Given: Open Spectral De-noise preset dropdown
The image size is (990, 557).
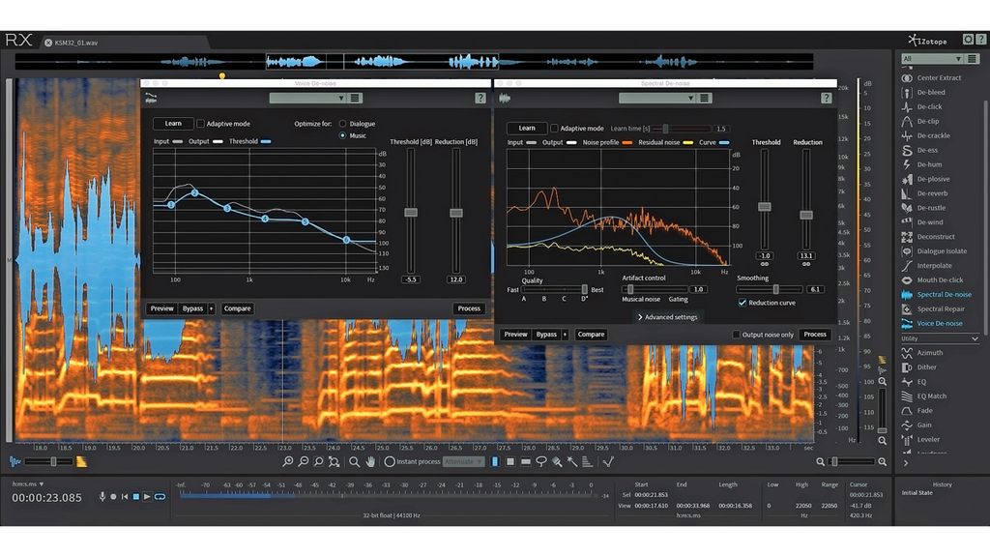Looking at the screenshot, I should click(657, 98).
